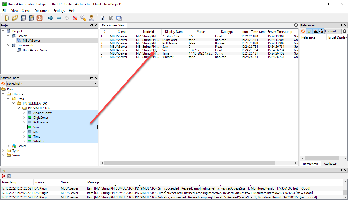This screenshot has height=200, width=348.
Task: Select MBUAServer in the Project tree
Action: (x=31, y=41)
